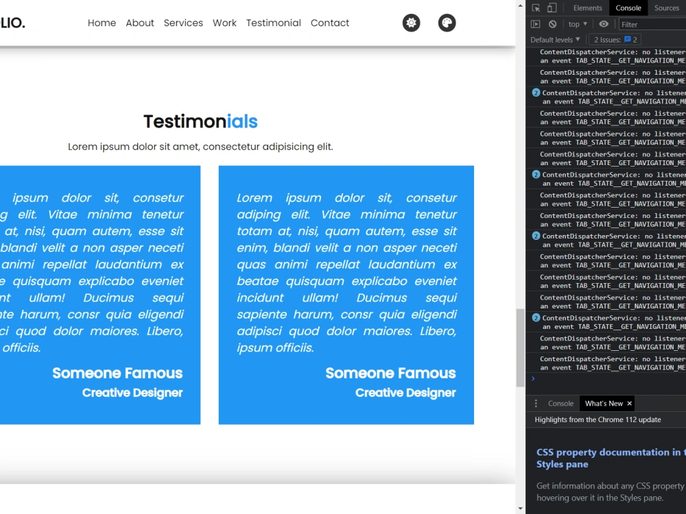686x514 pixels.
Task: Open the color palette theme icon
Action: tap(447, 23)
